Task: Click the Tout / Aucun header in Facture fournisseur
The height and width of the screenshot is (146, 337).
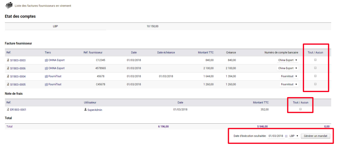Action: pyautogui.click(x=315, y=52)
